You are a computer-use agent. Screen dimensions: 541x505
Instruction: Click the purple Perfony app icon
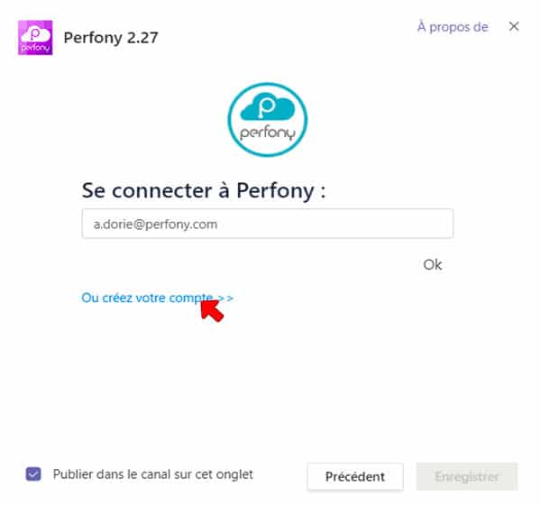(x=35, y=38)
